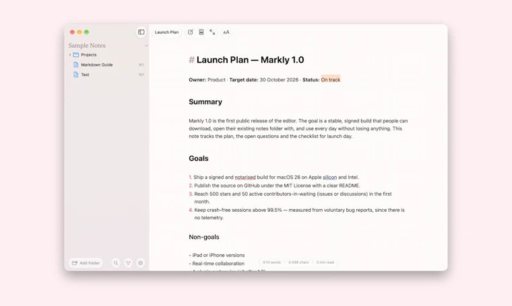Open the reading view page icon
The height and width of the screenshot is (306, 512).
[x=201, y=32]
